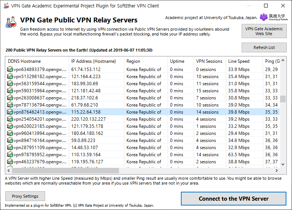Click the 7 sessions cell
The height and width of the screenshot is (210, 292).
(206, 98)
